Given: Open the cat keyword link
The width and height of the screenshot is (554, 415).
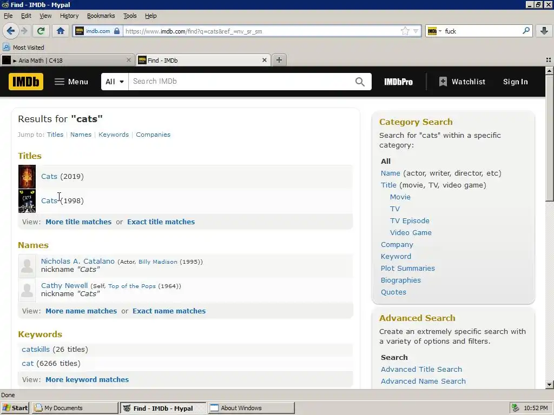Looking at the screenshot, I should tap(28, 364).
